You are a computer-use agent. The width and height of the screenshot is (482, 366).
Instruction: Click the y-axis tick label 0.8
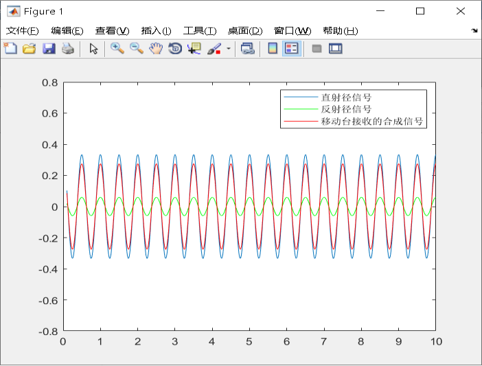click(x=50, y=82)
